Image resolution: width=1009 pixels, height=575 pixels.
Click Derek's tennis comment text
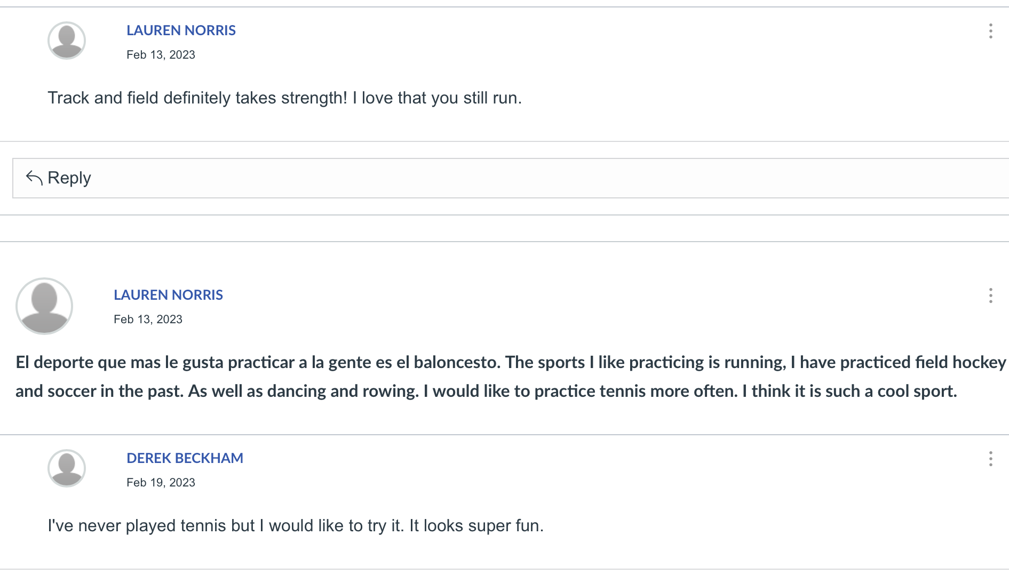coord(296,526)
